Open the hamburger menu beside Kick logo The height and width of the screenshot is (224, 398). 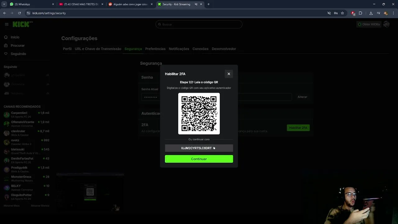[7, 24]
